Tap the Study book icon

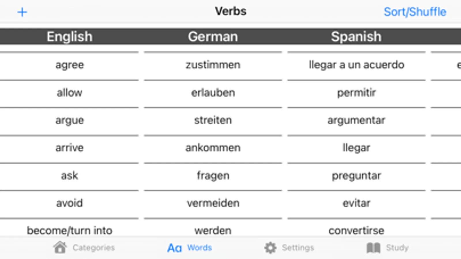pyautogui.click(x=373, y=248)
